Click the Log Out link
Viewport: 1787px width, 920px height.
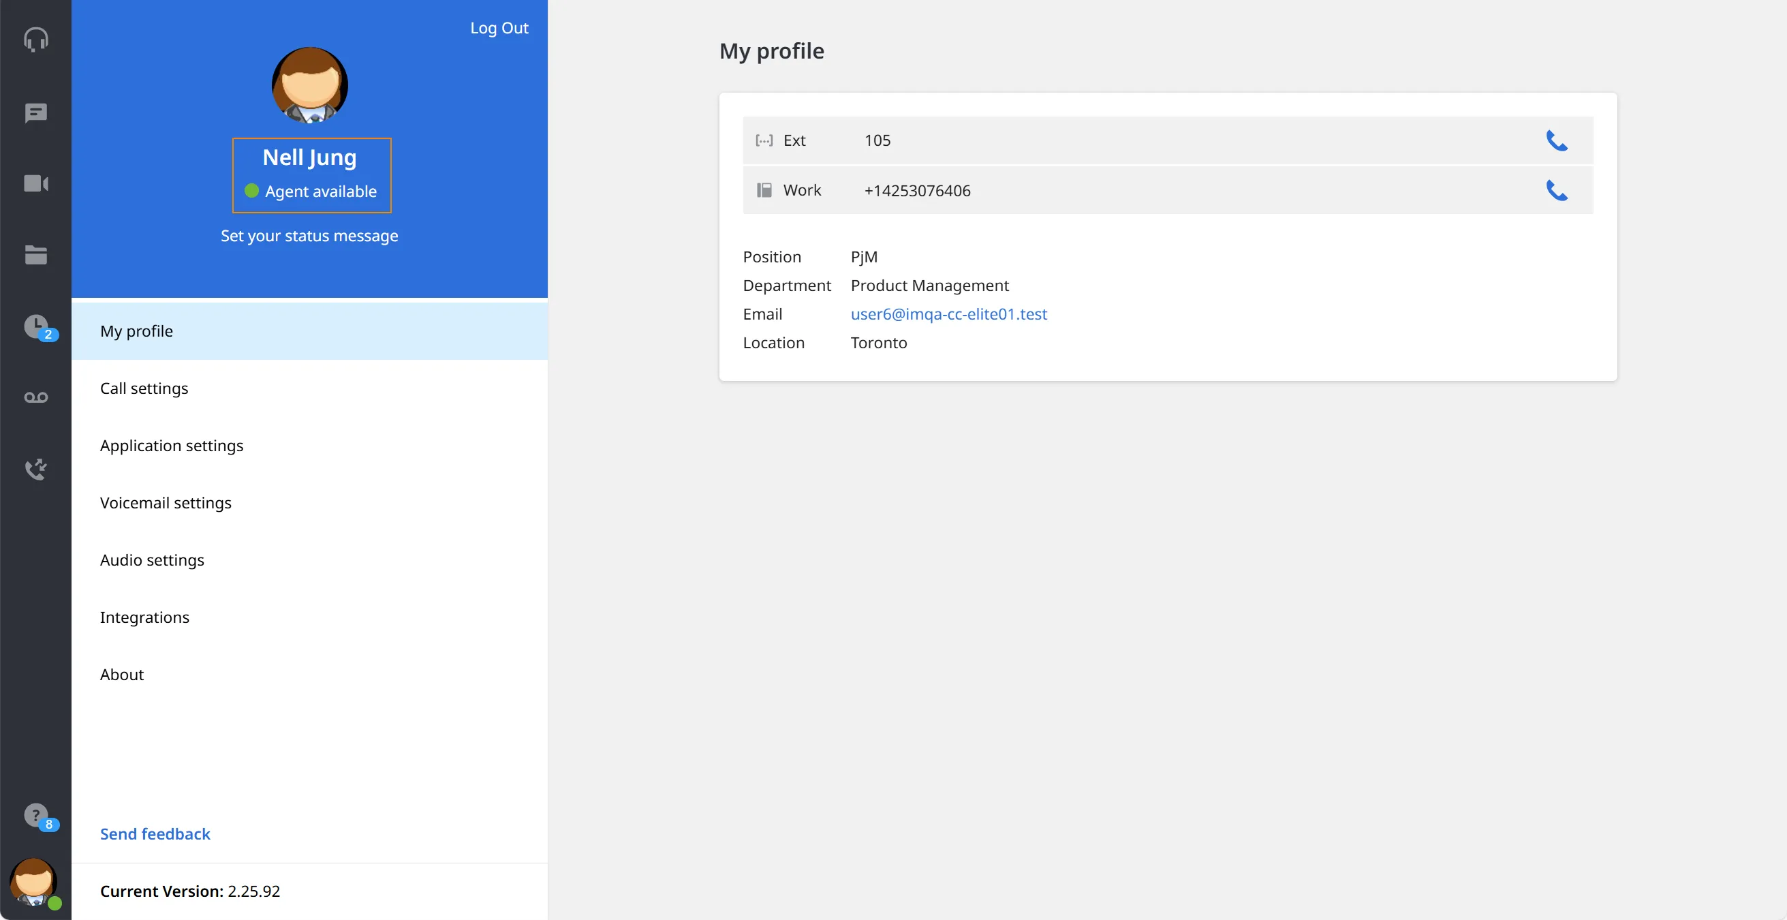click(499, 28)
